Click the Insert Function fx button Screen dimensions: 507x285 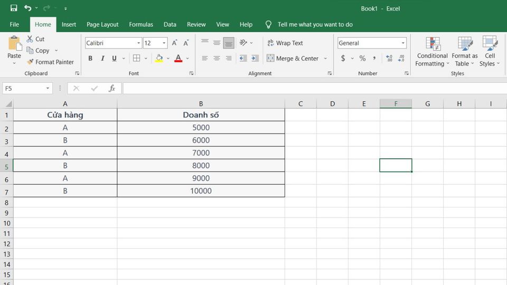(112, 88)
